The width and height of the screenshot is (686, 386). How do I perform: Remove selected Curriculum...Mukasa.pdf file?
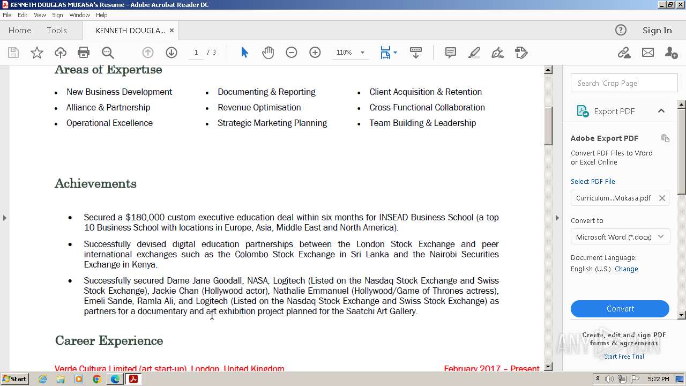[662, 198]
